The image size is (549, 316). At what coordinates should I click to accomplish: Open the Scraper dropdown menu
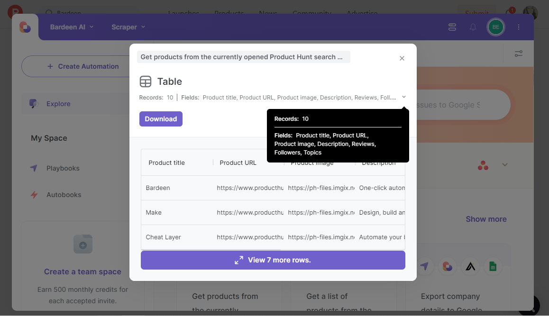point(128,27)
